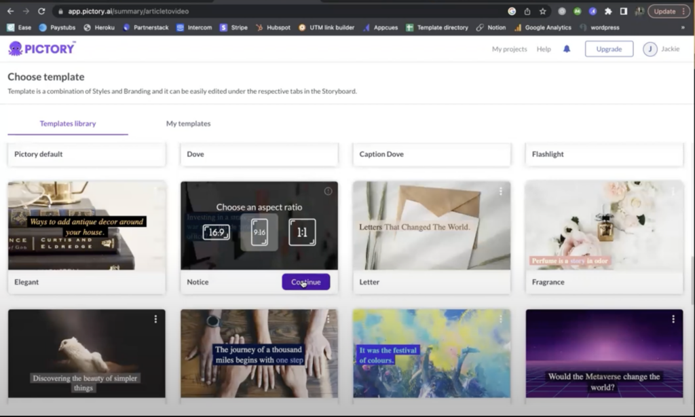The image size is (695, 417).
Task: Open the Google icon in address bar
Action: point(512,12)
